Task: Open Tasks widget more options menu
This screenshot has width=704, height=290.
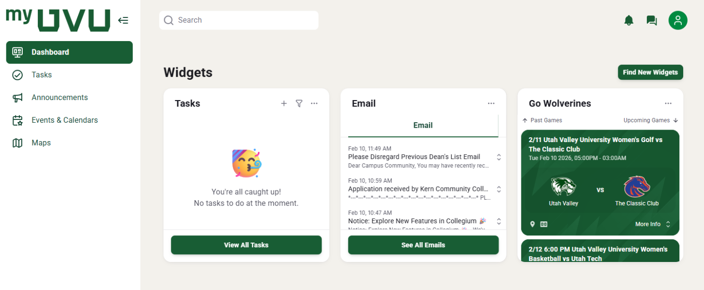Action: pyautogui.click(x=314, y=103)
